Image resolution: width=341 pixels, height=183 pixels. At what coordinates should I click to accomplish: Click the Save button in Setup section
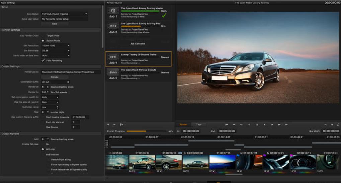pyautogui.click(x=54, y=24)
